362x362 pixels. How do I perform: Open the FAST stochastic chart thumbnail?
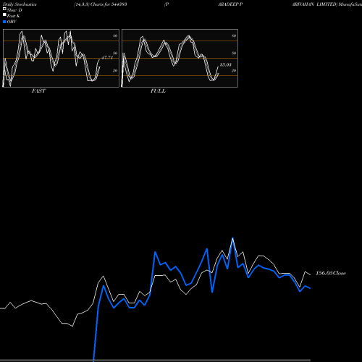coord(61,58)
